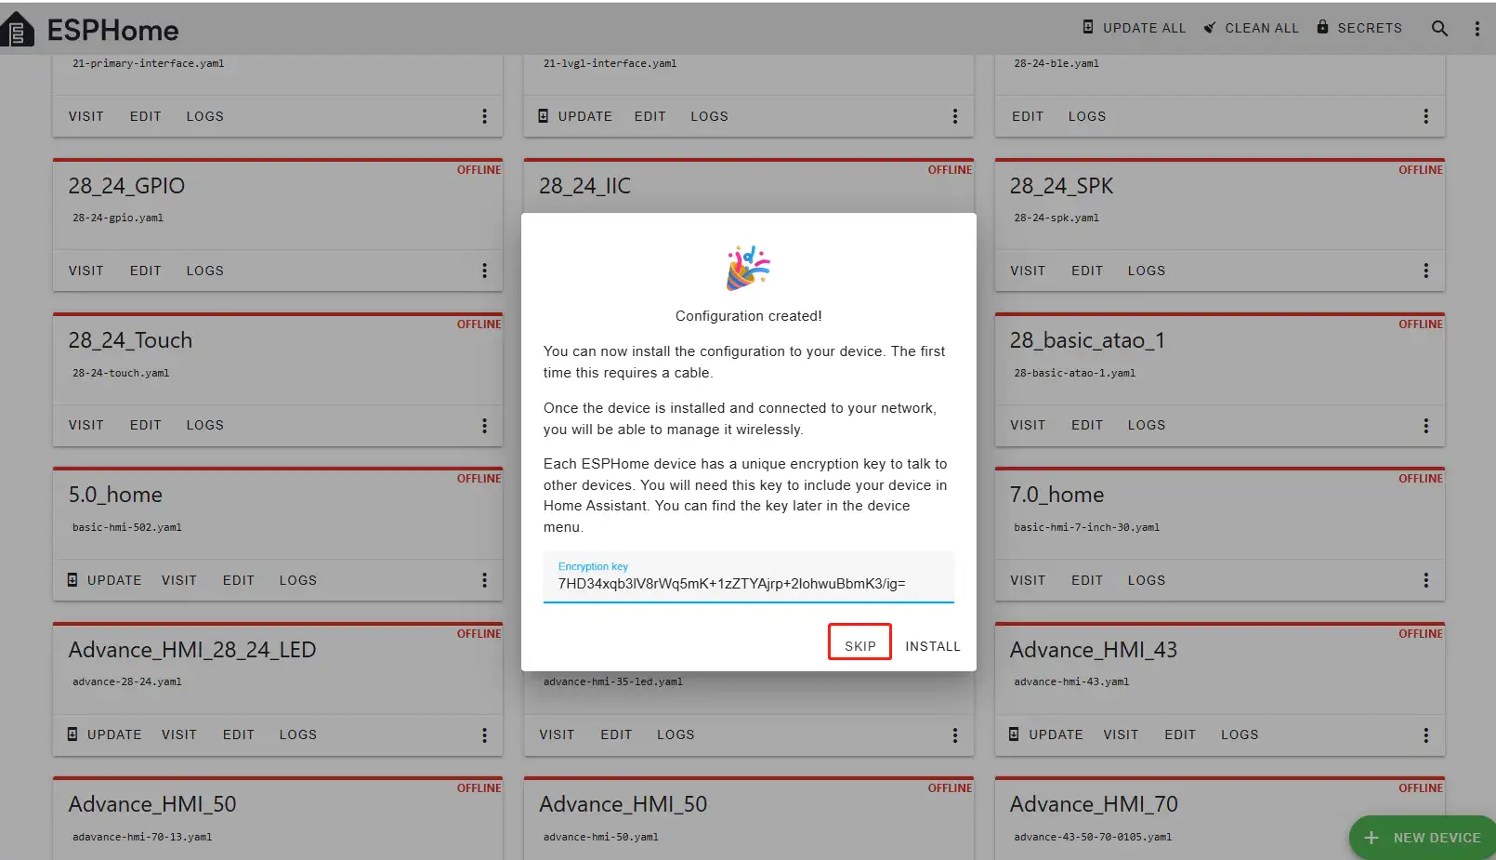This screenshot has height=860, width=1496.
Task: Click the ESPHome logo icon
Action: [x=17, y=31]
